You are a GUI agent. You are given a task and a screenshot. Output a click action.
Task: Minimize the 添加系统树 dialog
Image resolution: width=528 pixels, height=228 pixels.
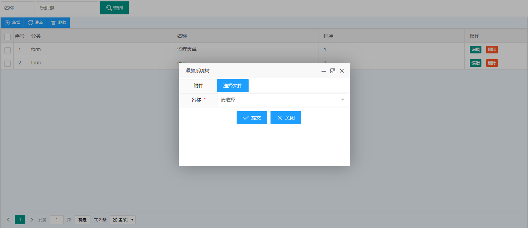324,71
